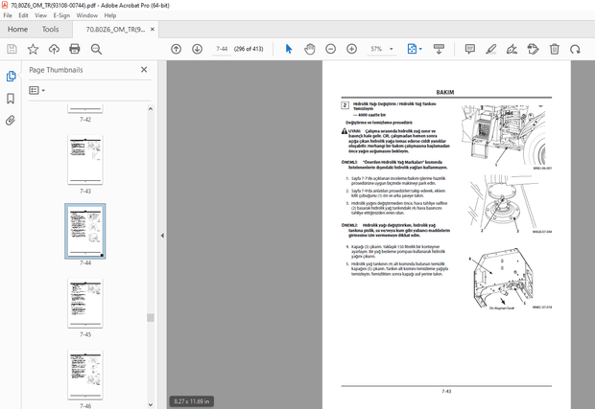Viewport: 595px width, 409px height.
Task: Click the Save file icon
Action: click(x=12, y=49)
